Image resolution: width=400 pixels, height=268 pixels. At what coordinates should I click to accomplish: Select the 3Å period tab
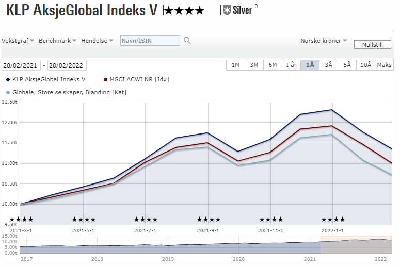(329, 65)
